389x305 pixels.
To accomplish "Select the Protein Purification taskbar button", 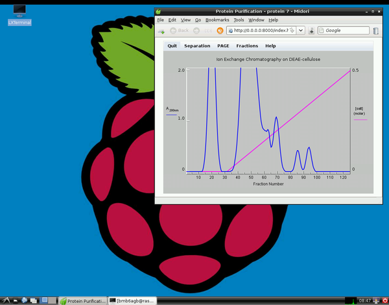I will click(x=83, y=300).
